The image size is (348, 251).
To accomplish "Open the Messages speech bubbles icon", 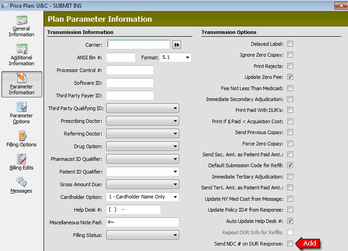I will 21,182.
